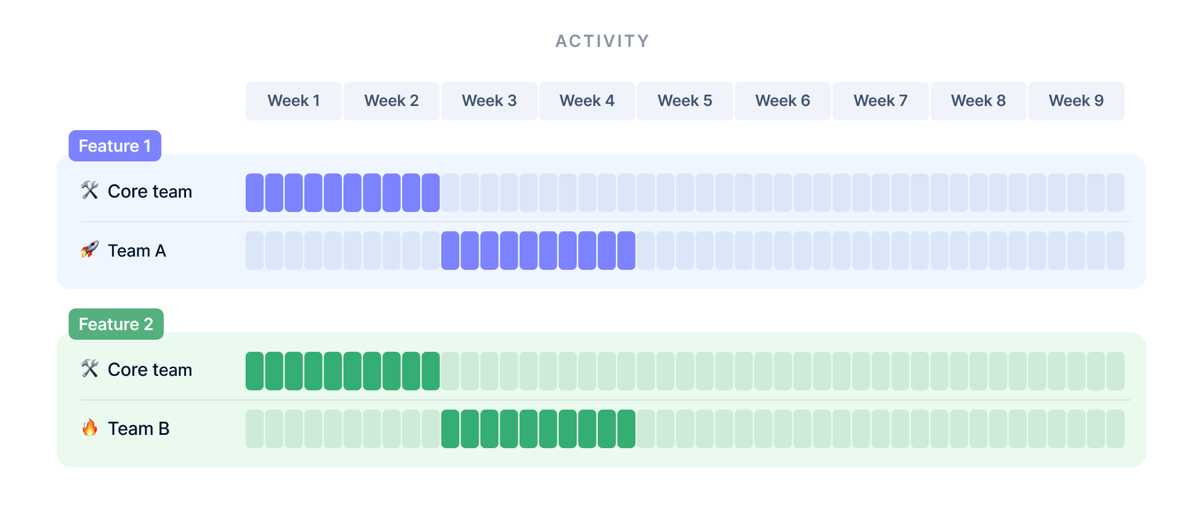Screen dimensions: 1204x512
Task: Click last light block in Team A row
Action: 1116,251
